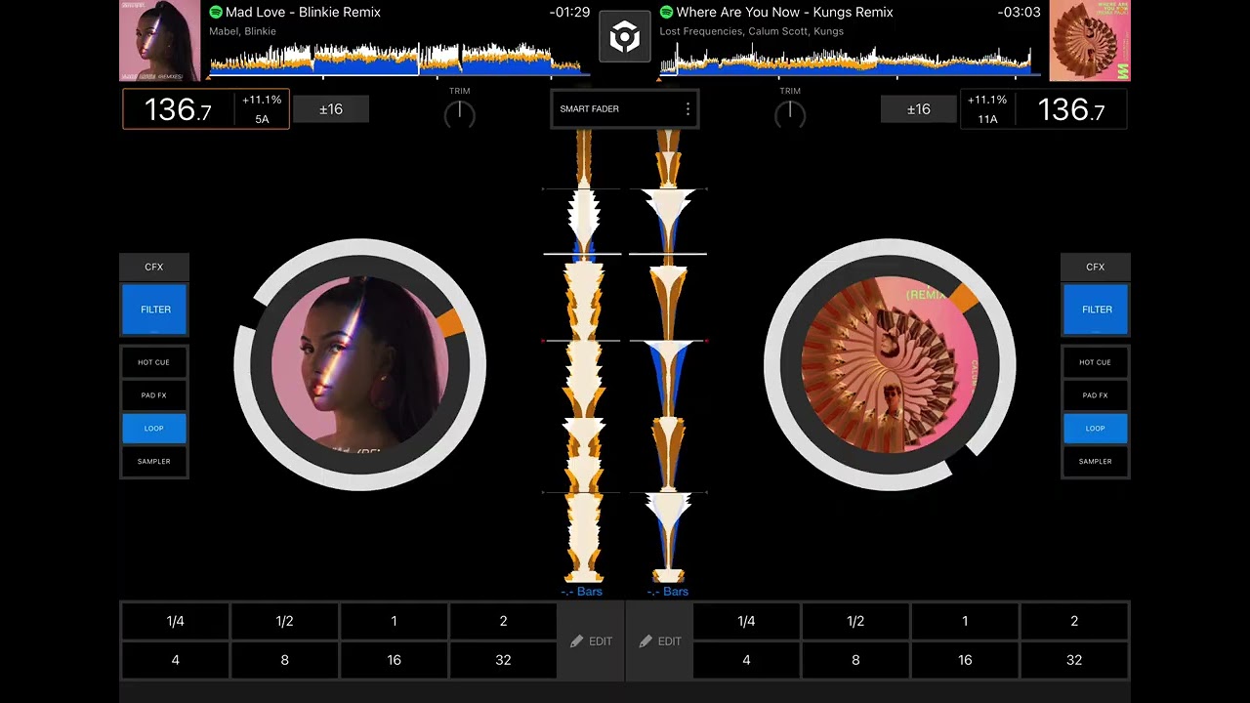Click right deck vertical scrolling waveform
The width and height of the screenshot is (1250, 703).
tap(668, 356)
